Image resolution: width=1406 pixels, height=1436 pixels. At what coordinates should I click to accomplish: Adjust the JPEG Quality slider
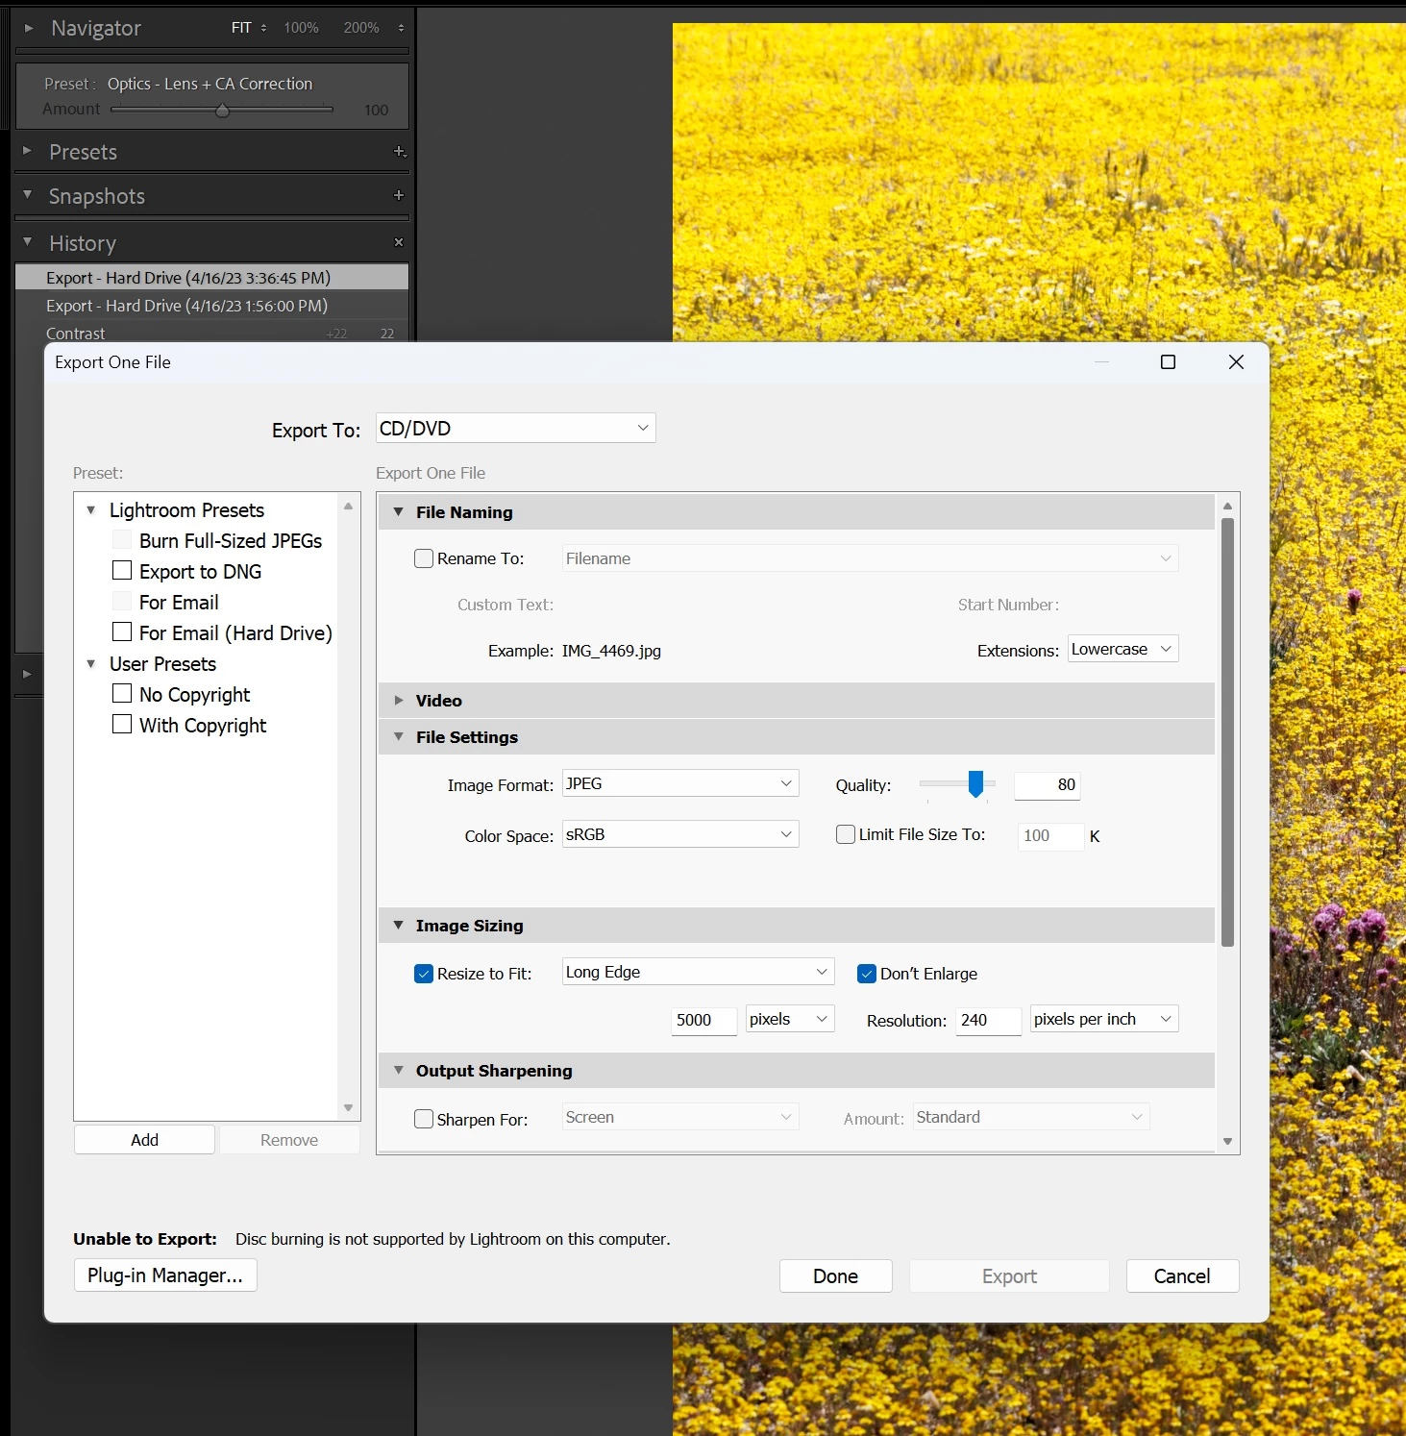click(x=975, y=784)
